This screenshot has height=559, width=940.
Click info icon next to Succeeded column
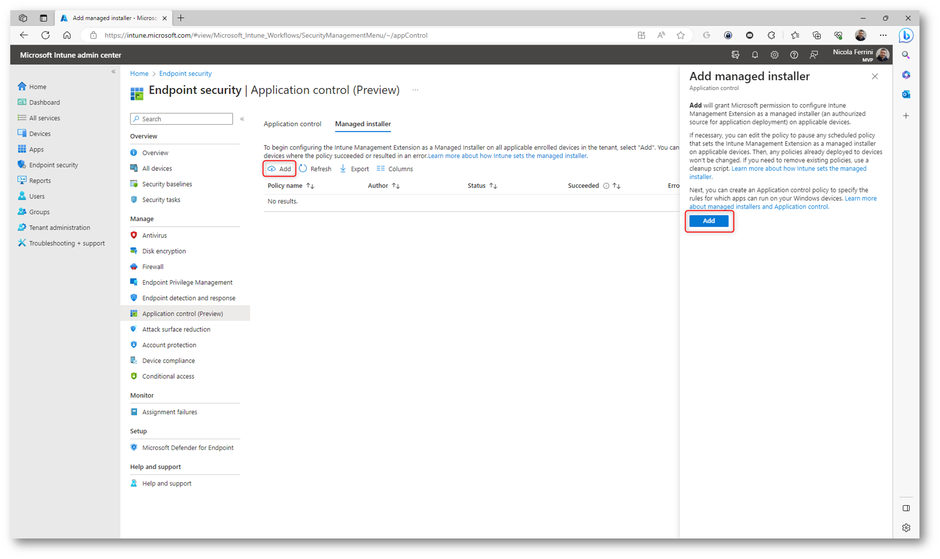coord(606,186)
